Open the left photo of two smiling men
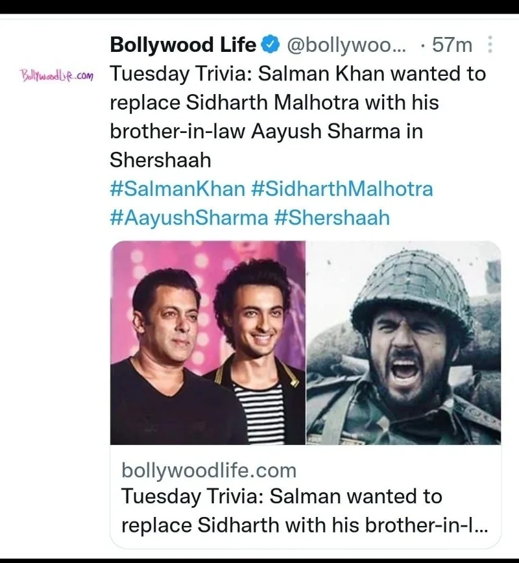Viewport: 519px width, 563px height. click(208, 342)
